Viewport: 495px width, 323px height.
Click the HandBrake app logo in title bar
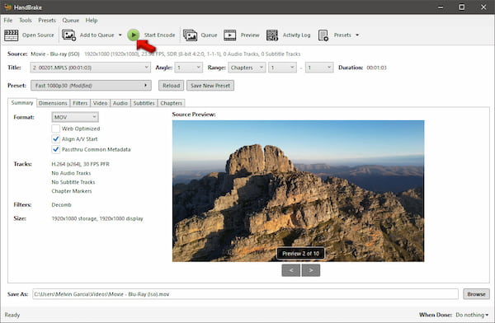8,7
